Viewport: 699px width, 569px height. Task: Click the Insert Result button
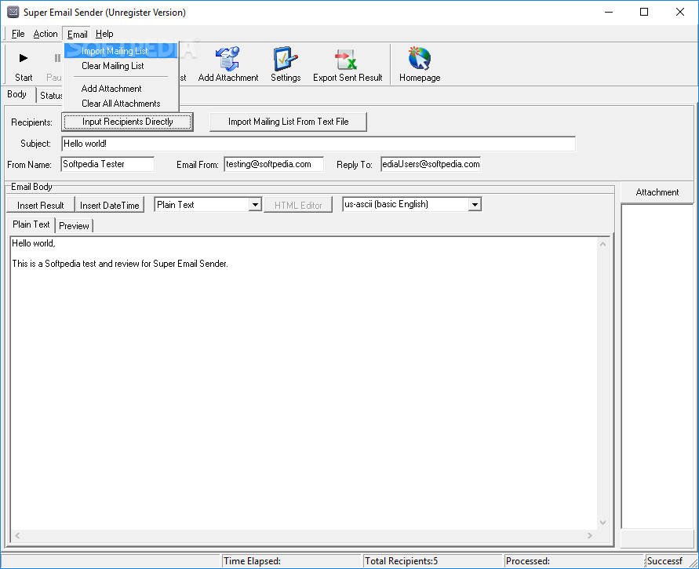tap(41, 205)
